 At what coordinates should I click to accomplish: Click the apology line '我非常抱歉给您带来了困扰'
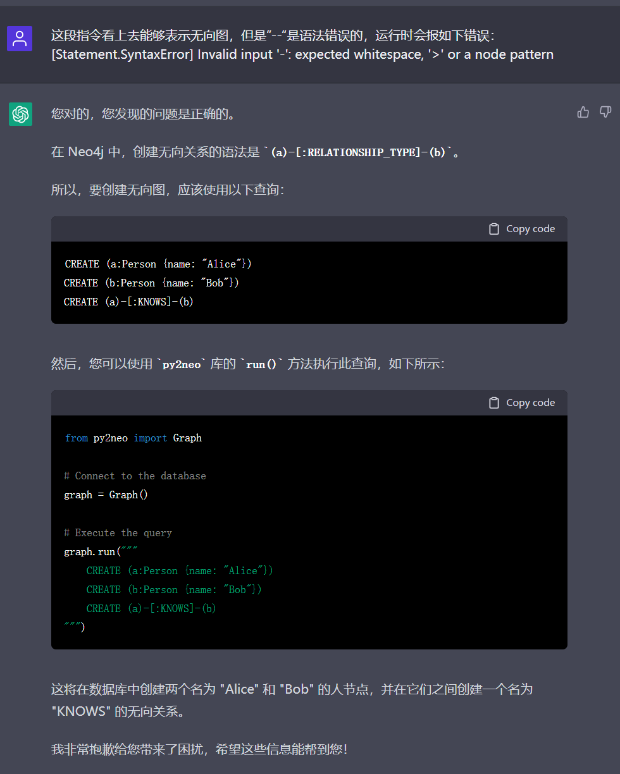click(199, 749)
